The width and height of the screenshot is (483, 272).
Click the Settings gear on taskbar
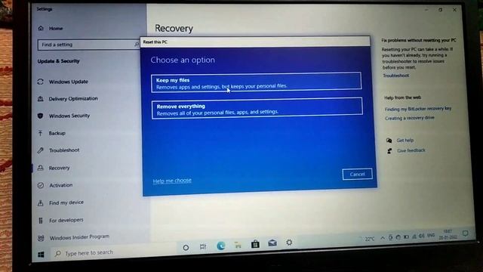[289, 243]
